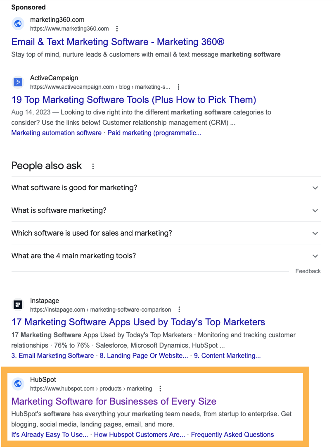Open three-dot menu beside marketing360.com URL
334x448 pixels.
coord(117,29)
